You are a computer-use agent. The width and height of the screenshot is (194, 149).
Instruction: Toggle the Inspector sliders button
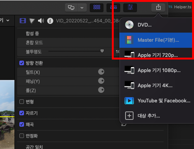(x=130, y=8)
